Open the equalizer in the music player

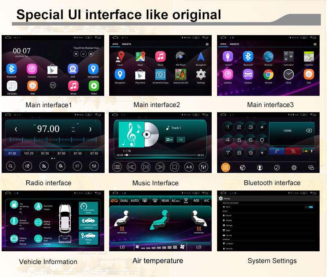pos(203,166)
